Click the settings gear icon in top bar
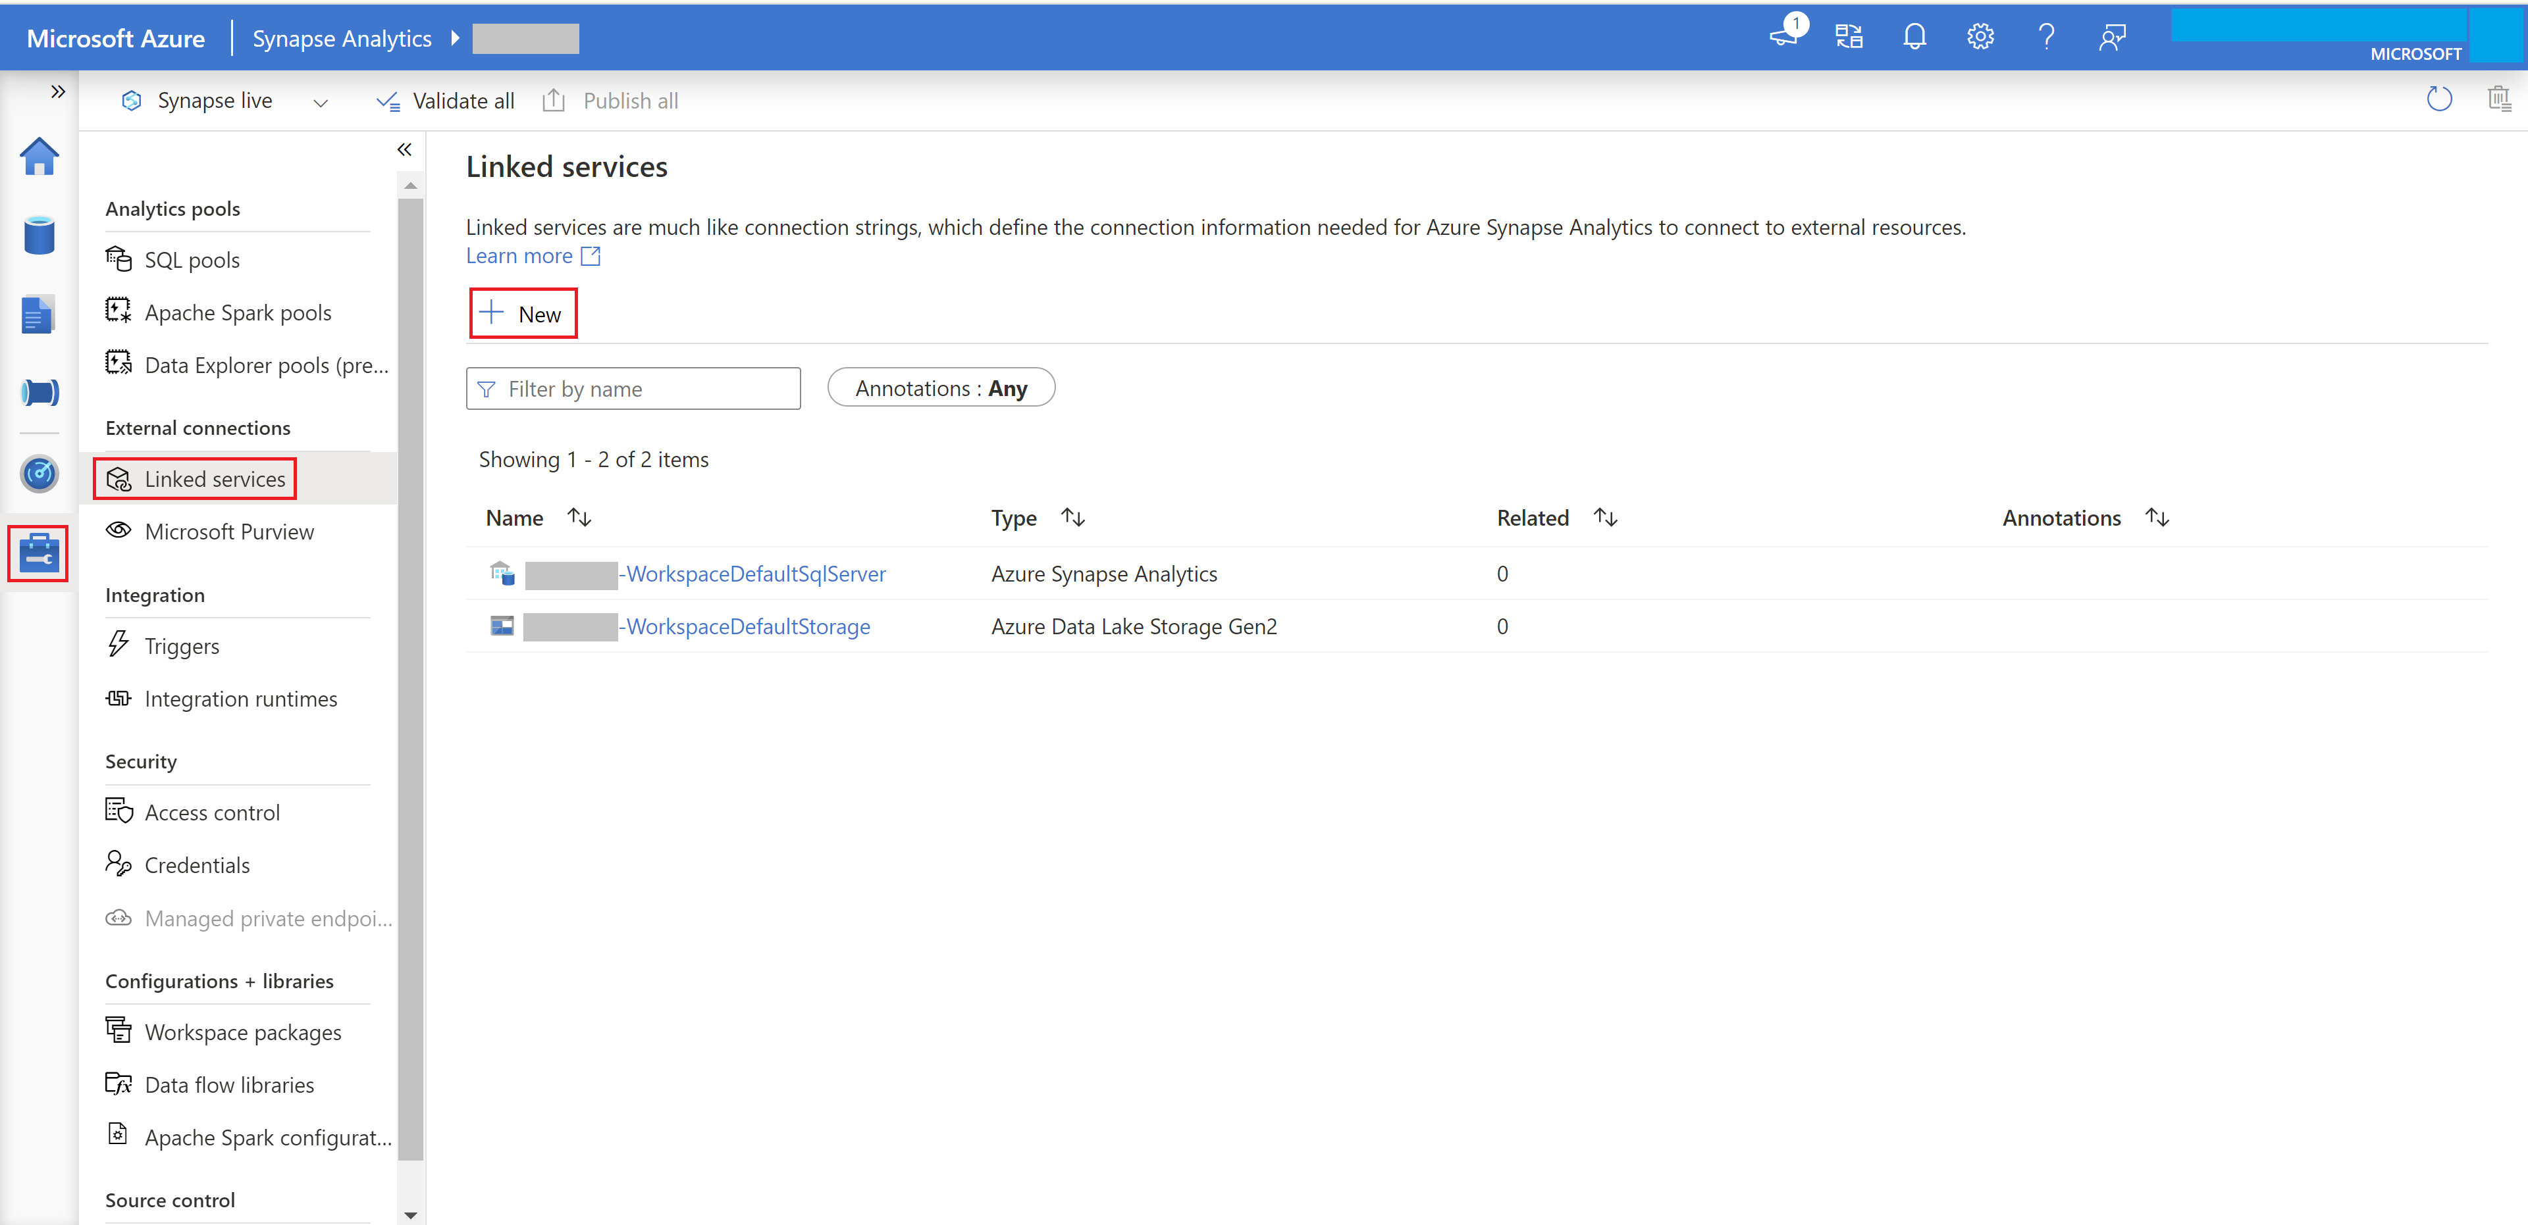Screen dimensions: 2528x1225 click(1978, 36)
